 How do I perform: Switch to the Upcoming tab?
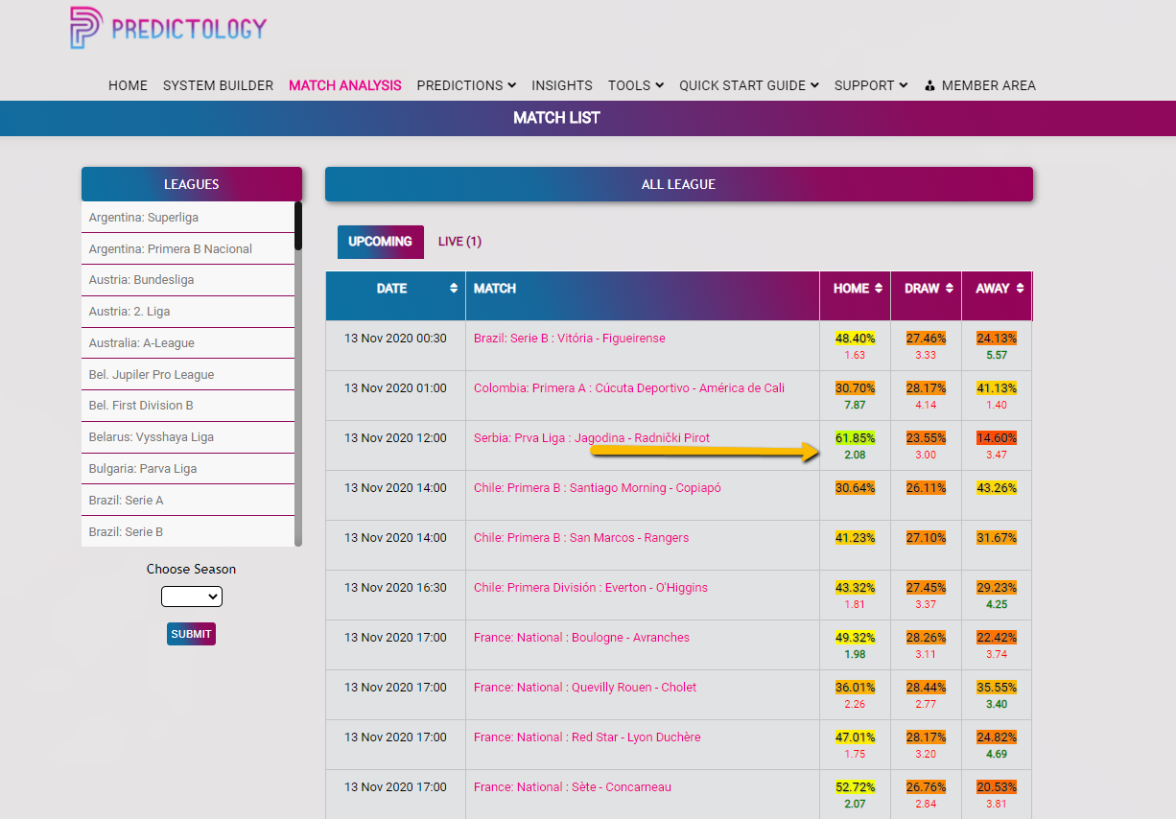pos(380,242)
